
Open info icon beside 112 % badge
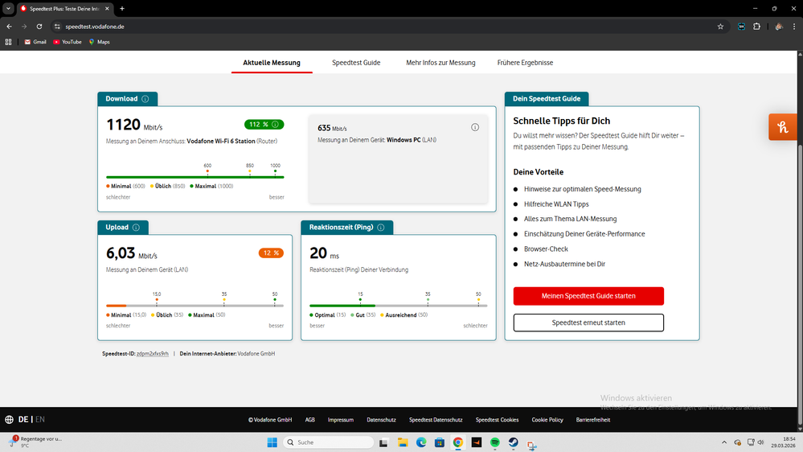point(276,125)
